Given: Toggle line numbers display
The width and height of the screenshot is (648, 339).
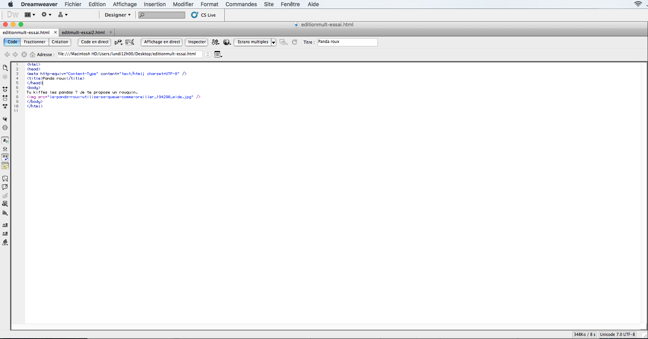Looking at the screenshot, I should (x=5, y=141).
